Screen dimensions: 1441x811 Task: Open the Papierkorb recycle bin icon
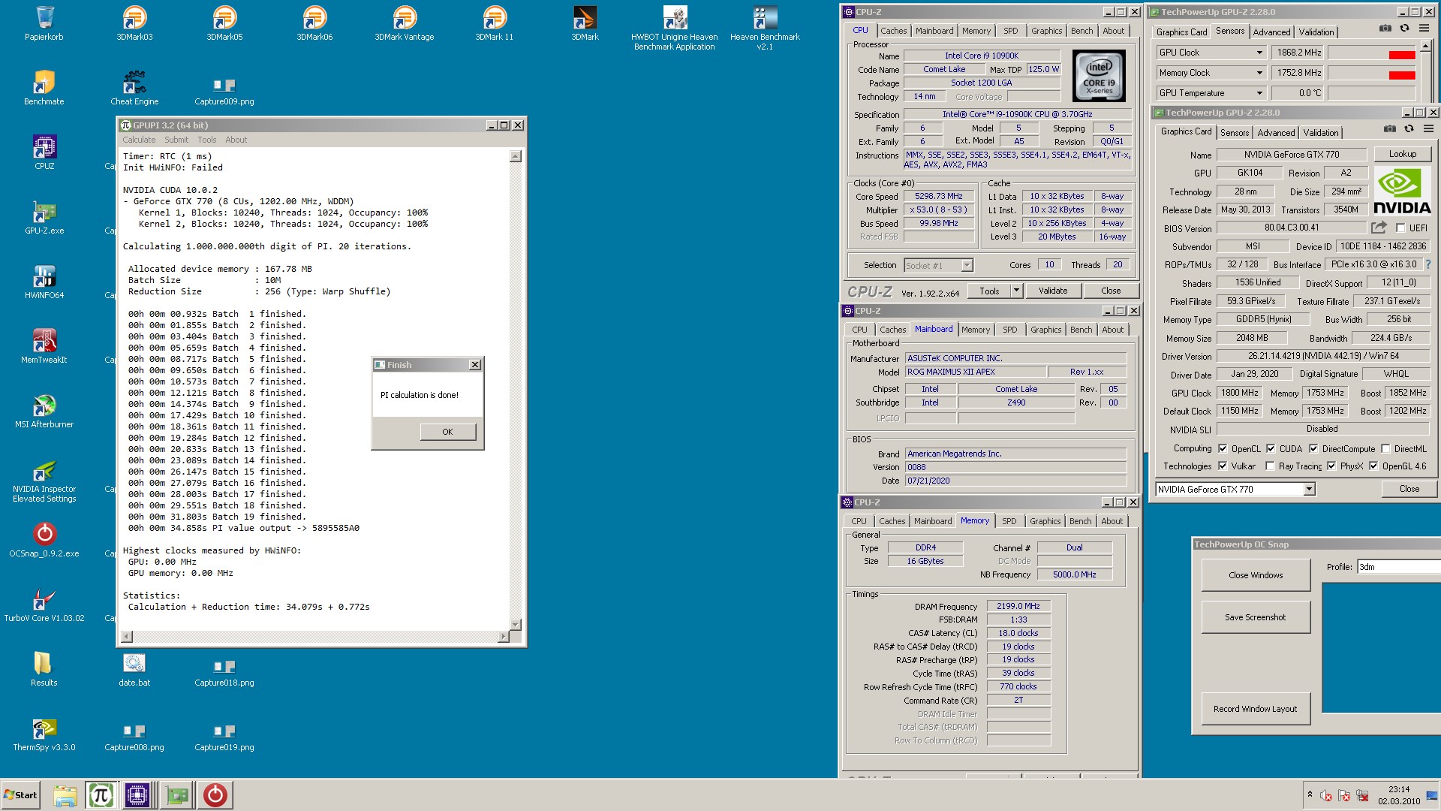click(x=44, y=23)
